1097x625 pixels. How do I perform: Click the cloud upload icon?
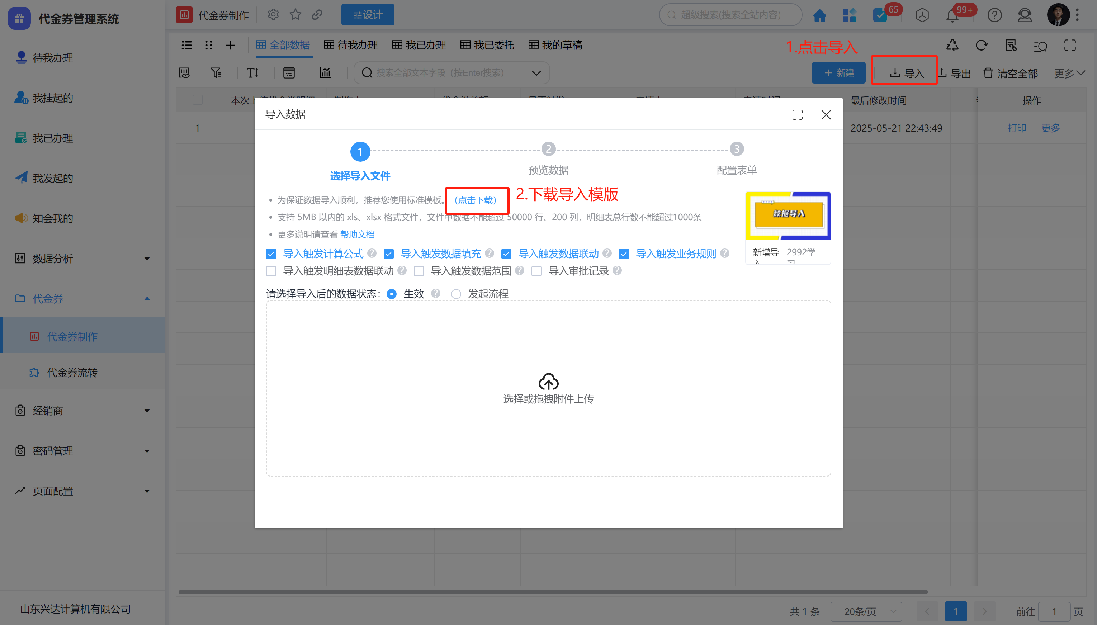[x=548, y=381]
